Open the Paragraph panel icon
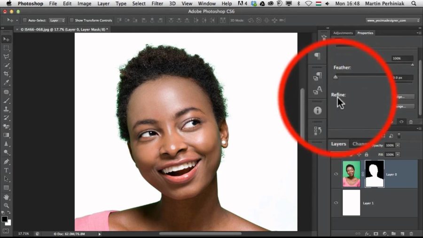Screen dimensions: 423x238 (x=318, y=56)
